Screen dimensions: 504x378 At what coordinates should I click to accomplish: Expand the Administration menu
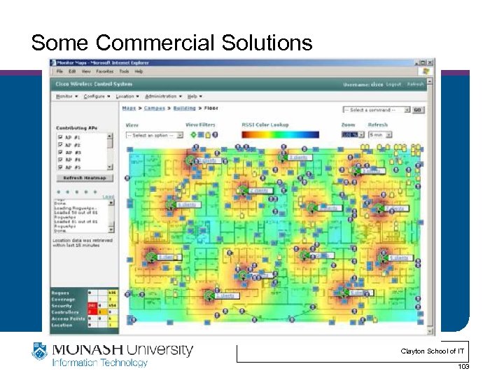click(x=163, y=97)
